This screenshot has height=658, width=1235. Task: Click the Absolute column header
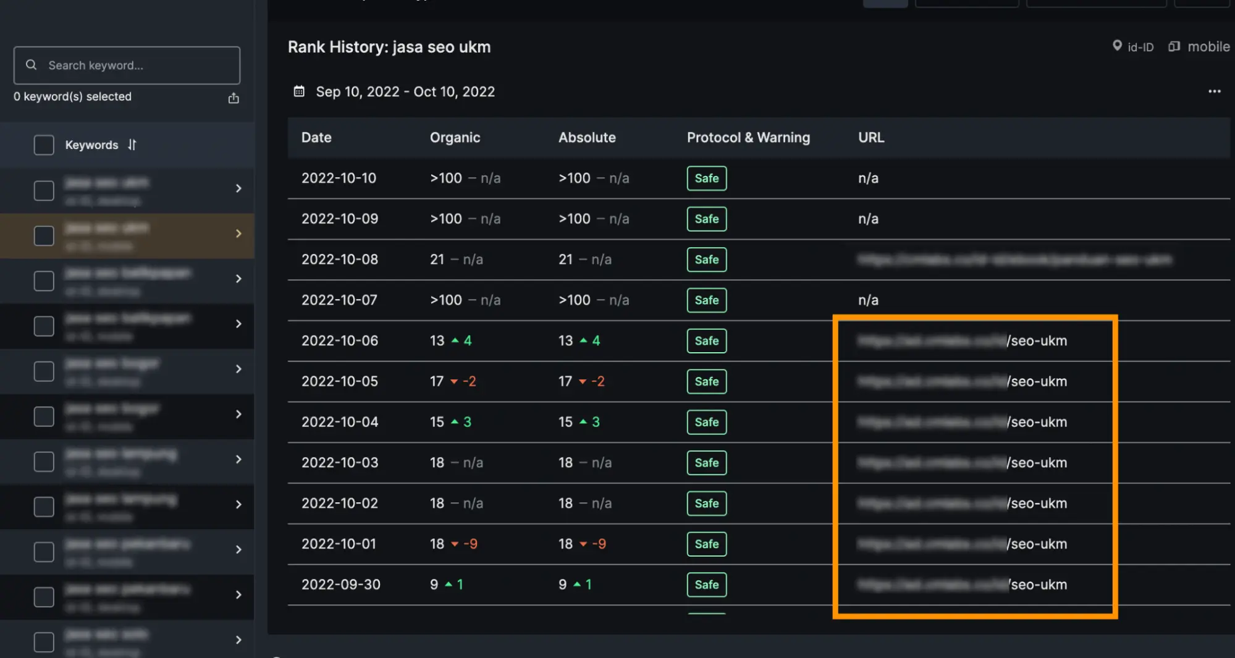tap(587, 137)
